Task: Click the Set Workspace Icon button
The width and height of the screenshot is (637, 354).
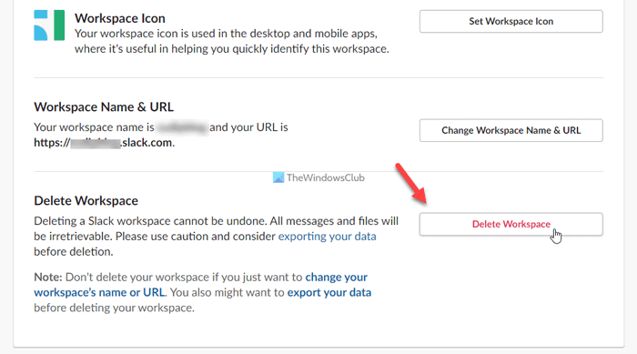Action: pos(511,22)
